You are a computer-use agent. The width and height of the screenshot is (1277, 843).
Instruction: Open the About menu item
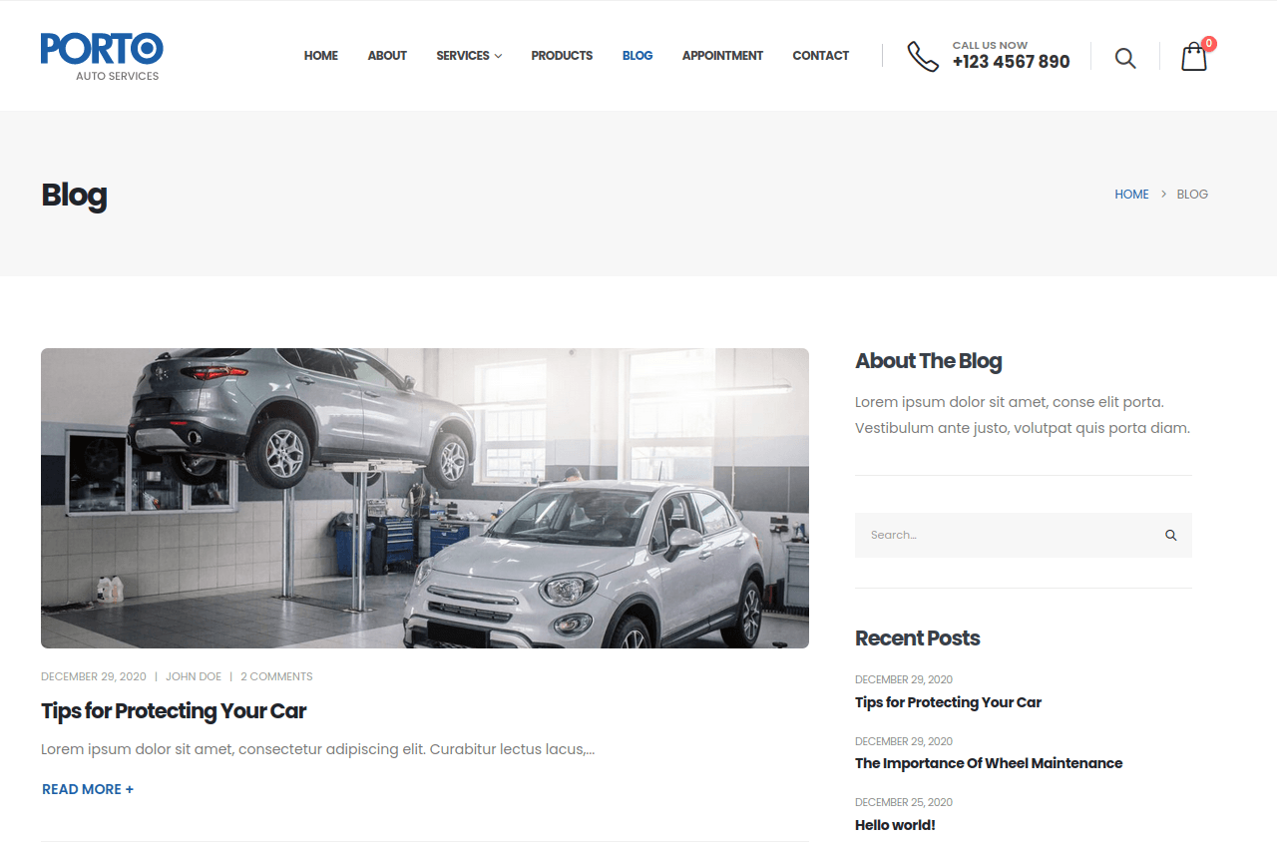[x=387, y=56]
